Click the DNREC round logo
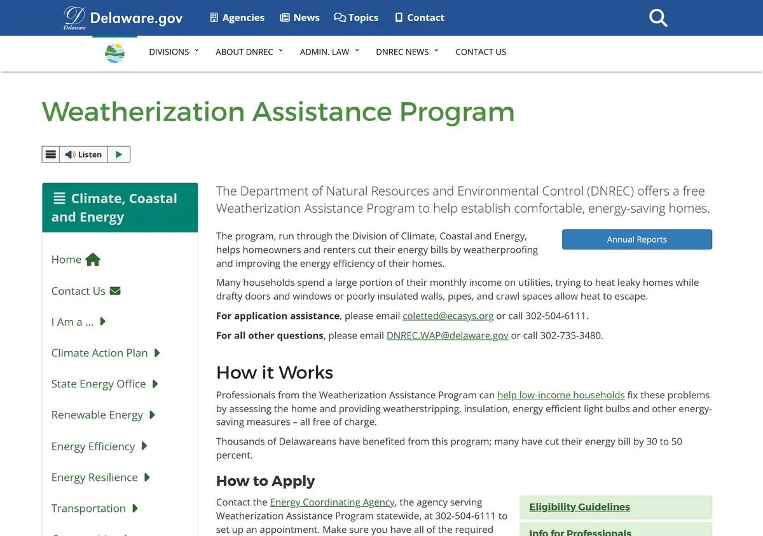 (114, 53)
